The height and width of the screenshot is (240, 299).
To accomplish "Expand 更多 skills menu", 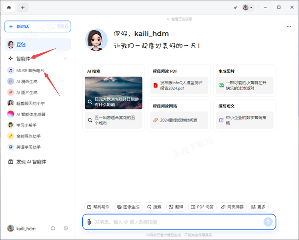I will click(x=258, y=206).
